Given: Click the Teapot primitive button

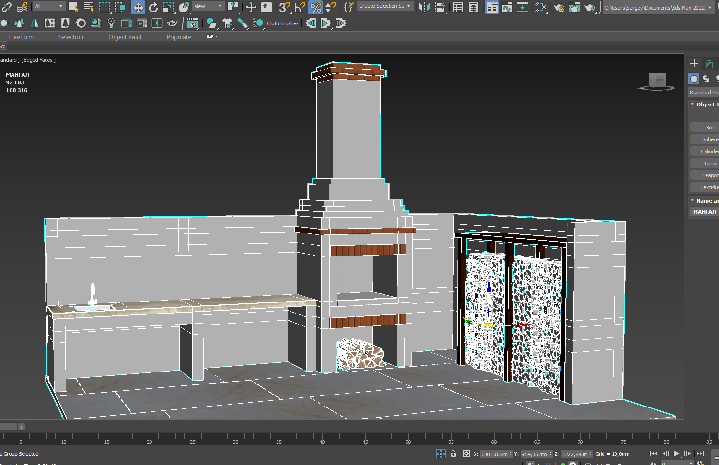Looking at the screenshot, I should click(x=709, y=175).
